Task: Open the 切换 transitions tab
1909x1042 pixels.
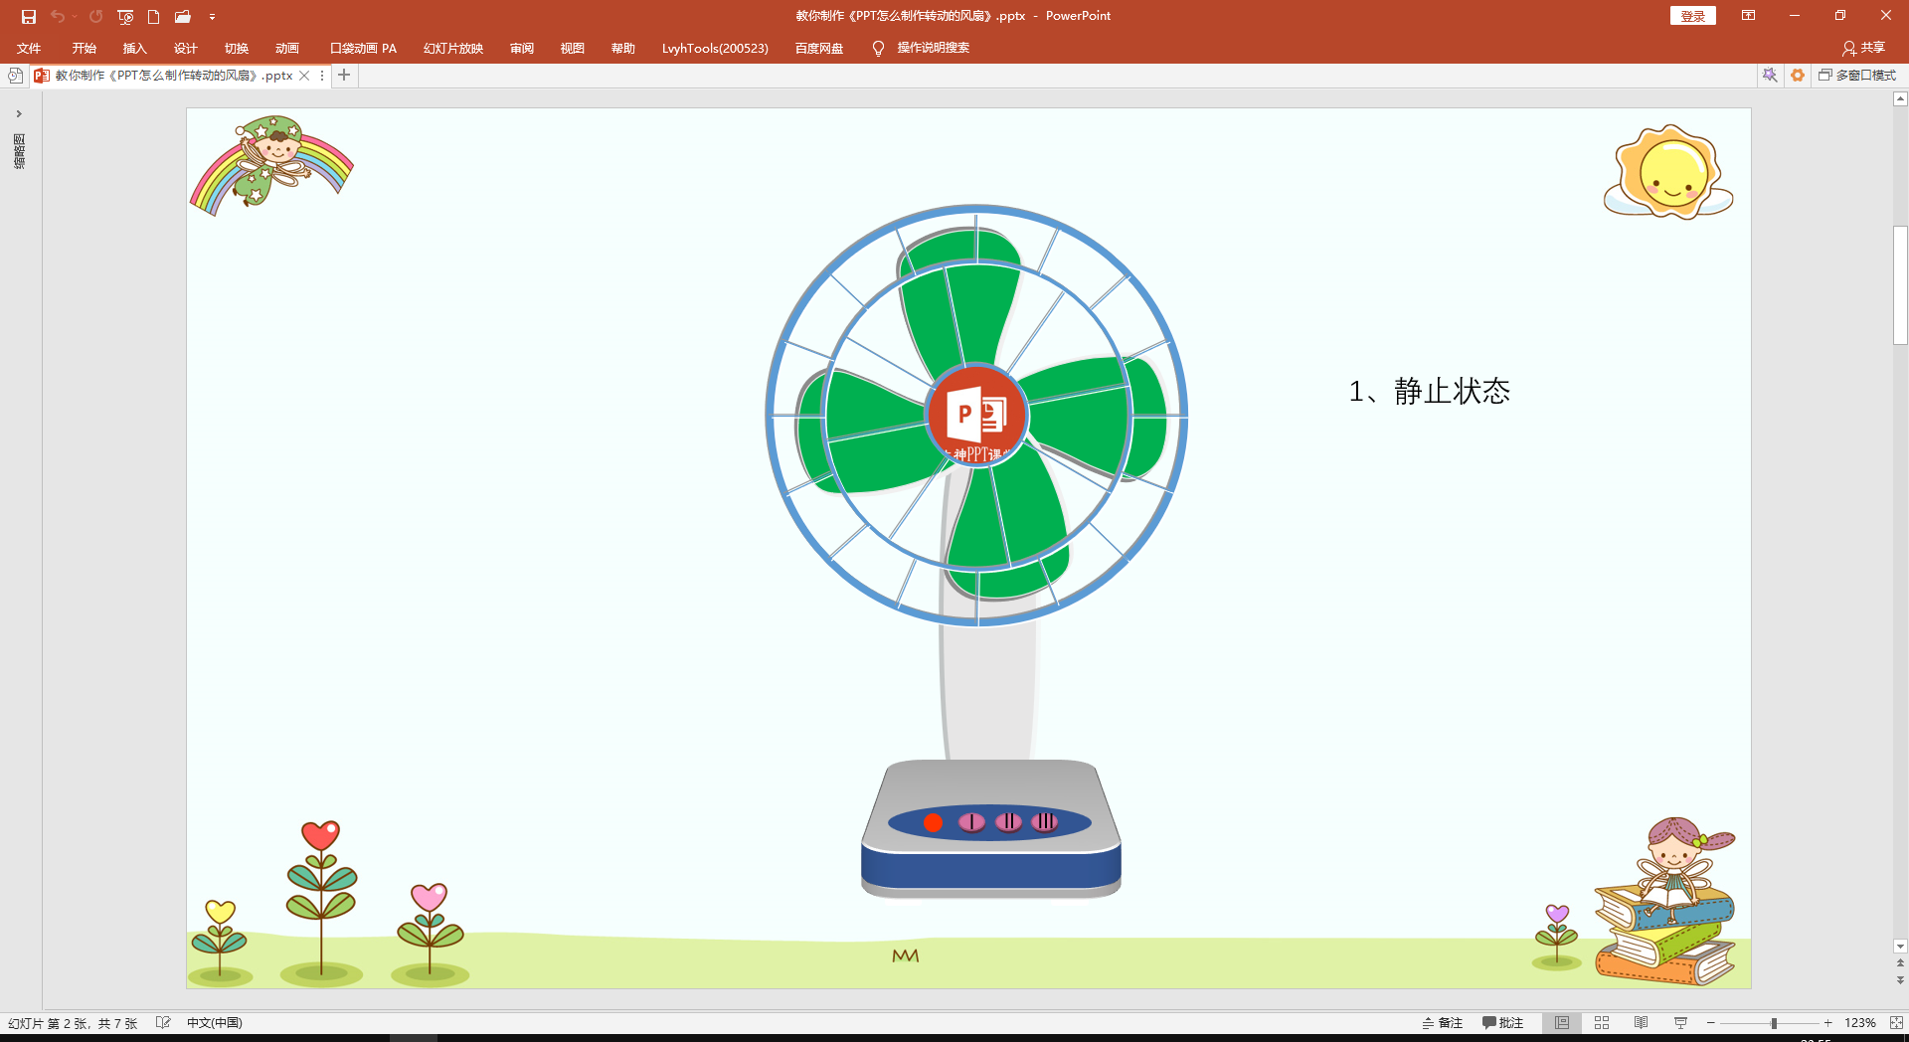Action: [x=236, y=48]
